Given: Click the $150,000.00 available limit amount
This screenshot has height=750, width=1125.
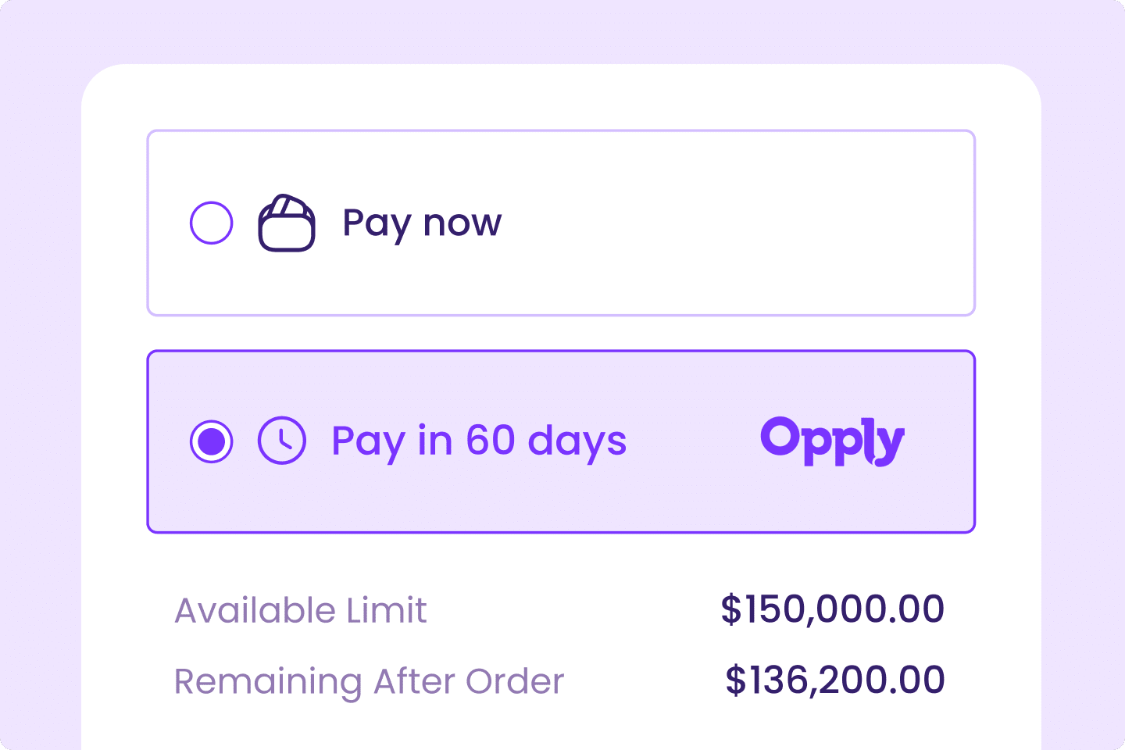Looking at the screenshot, I should pos(833,609).
